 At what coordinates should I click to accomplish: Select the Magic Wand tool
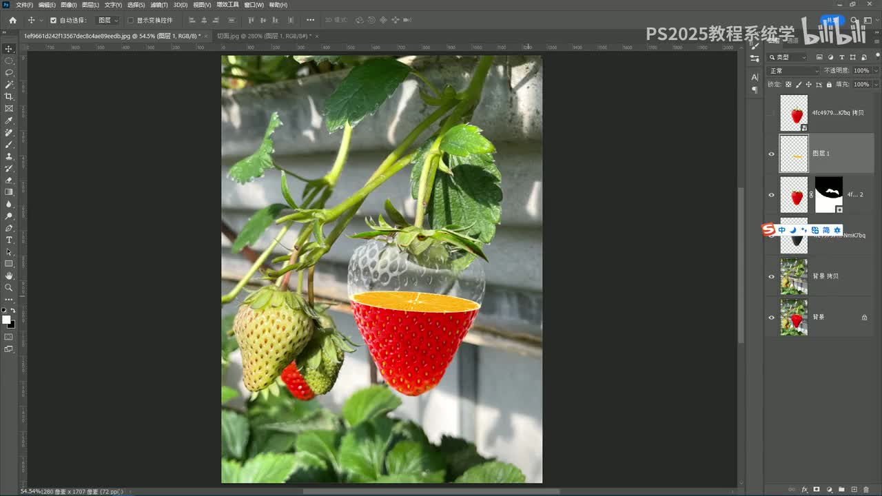[x=9, y=85]
